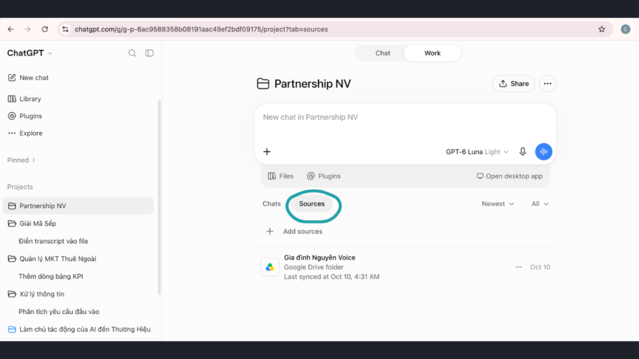Open the attachment plus menu in composer
This screenshot has width=639, height=359.
pos(267,152)
